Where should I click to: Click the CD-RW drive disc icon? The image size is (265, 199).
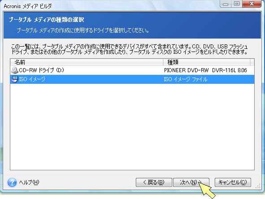pos(14,70)
